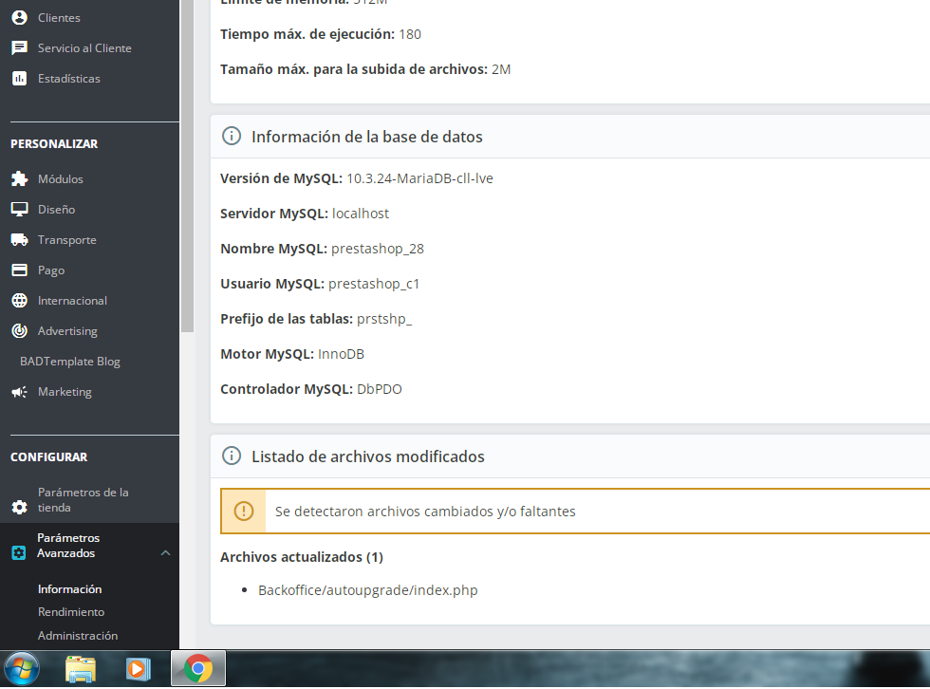Open File Explorer from the taskbar

(81, 669)
